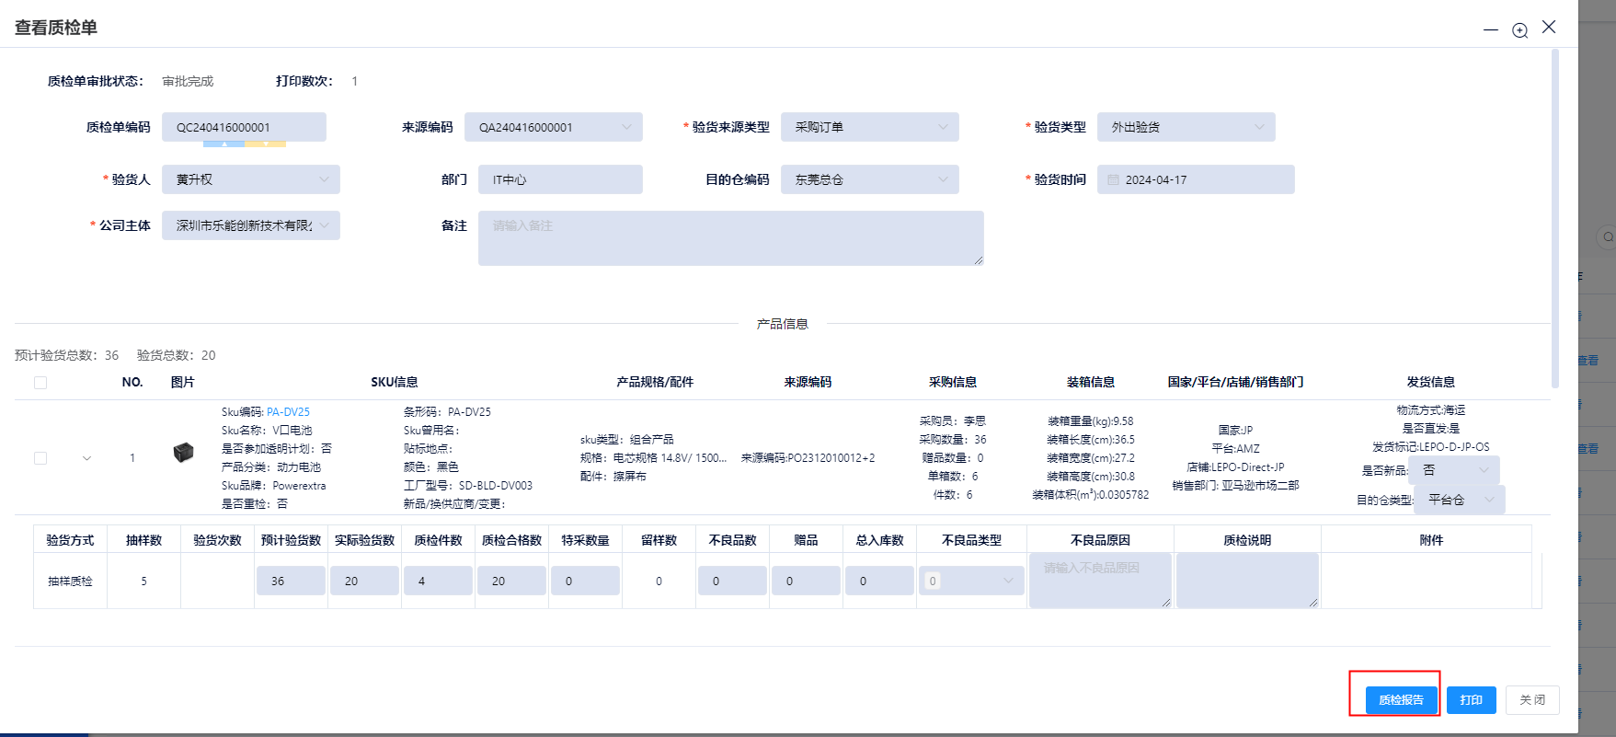The height and width of the screenshot is (737, 1616).
Task: Click the product thumbnail image of PA-DV25
Action: 184,452
